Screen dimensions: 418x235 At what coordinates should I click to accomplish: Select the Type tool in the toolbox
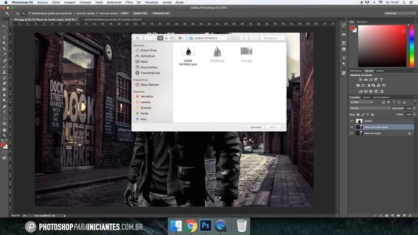click(x=5, y=112)
